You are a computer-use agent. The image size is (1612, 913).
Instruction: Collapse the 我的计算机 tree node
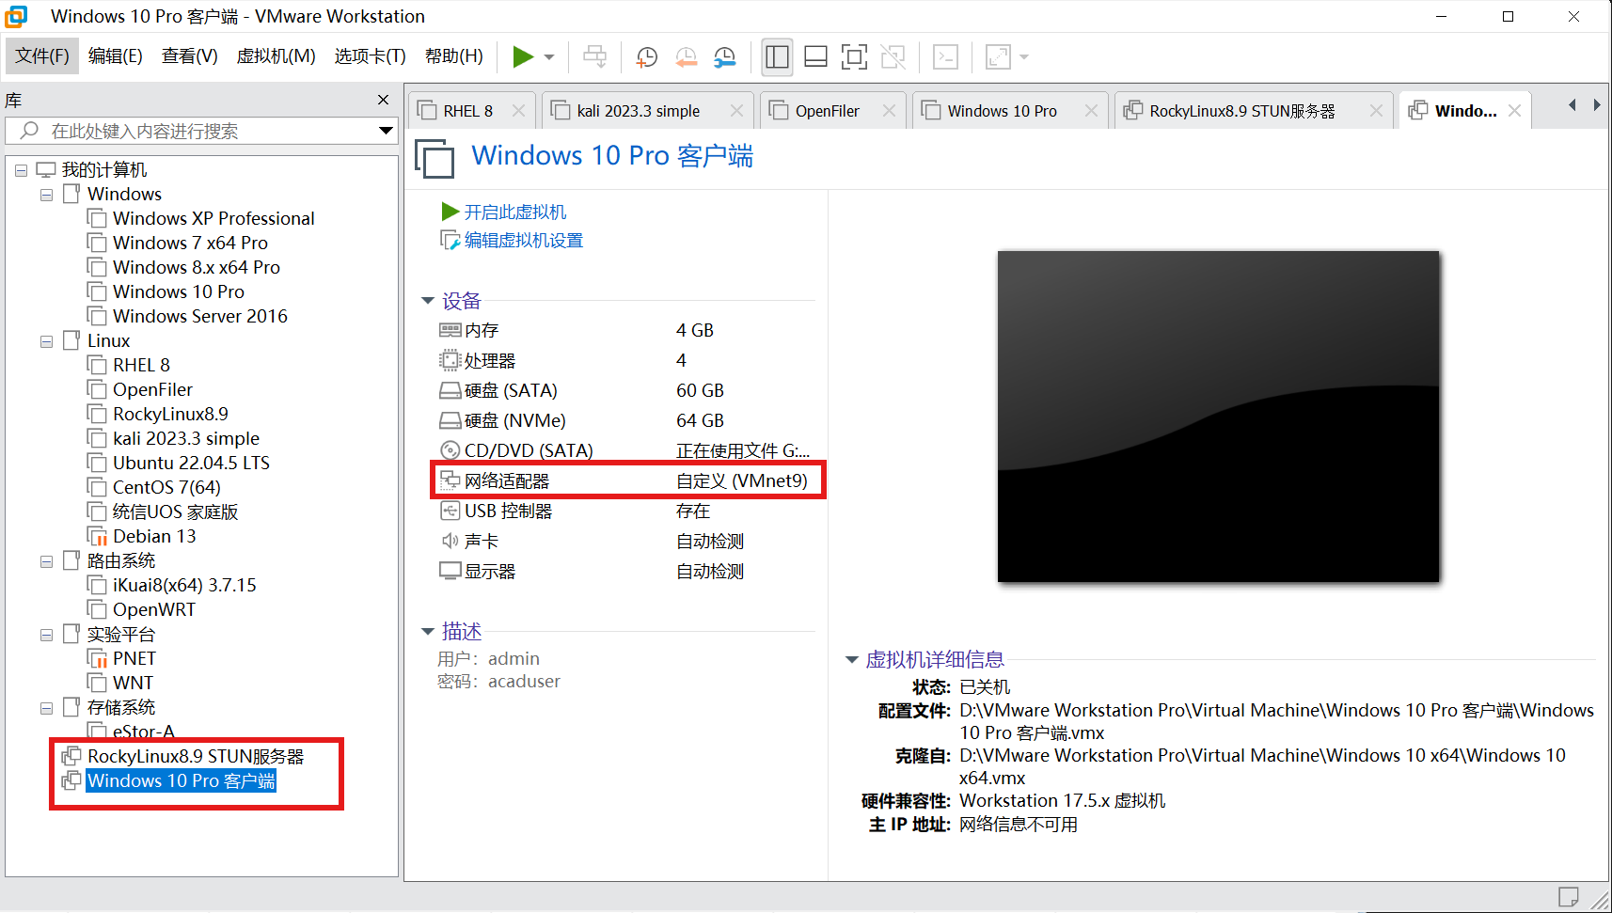21,170
